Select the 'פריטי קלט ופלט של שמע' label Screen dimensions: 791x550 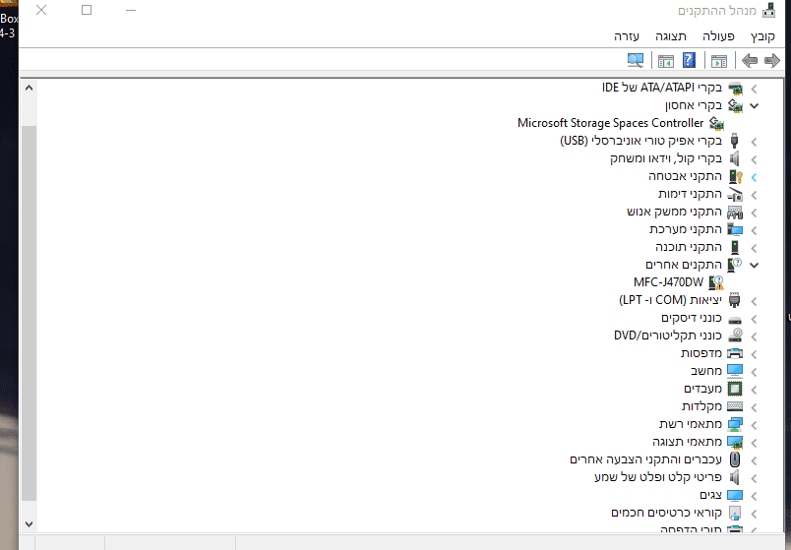pyautogui.click(x=658, y=477)
